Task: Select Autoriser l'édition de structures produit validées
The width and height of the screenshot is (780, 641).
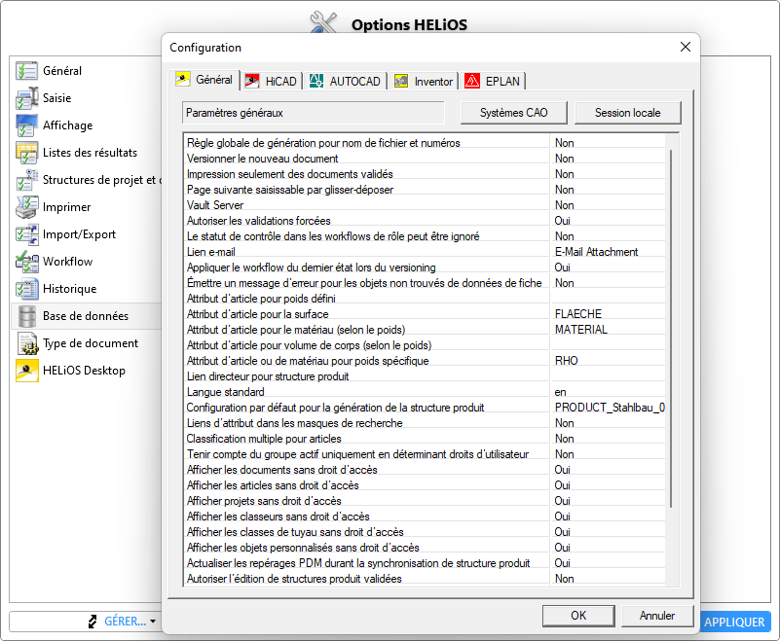Action: click(424, 579)
